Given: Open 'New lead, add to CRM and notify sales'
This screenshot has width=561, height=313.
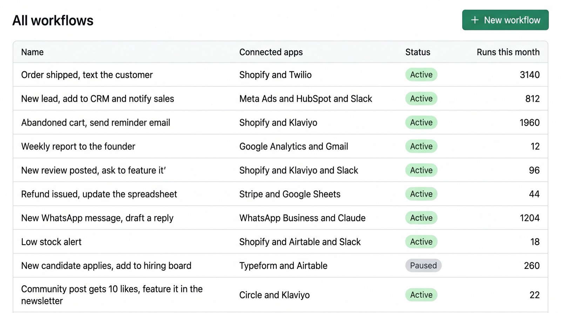Looking at the screenshot, I should tap(97, 98).
